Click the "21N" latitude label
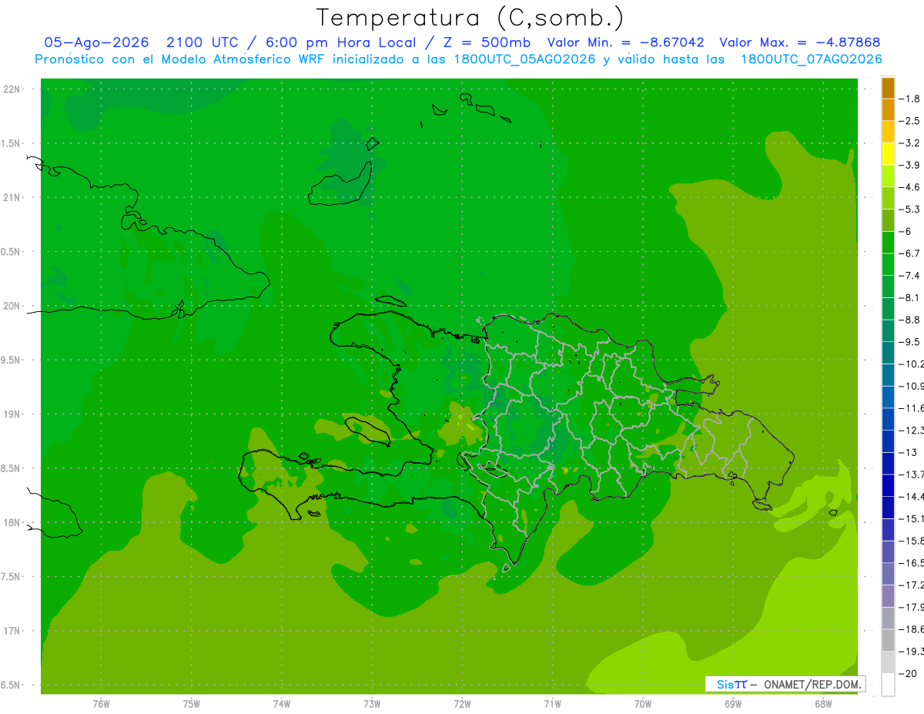The image size is (924, 714). (x=12, y=197)
